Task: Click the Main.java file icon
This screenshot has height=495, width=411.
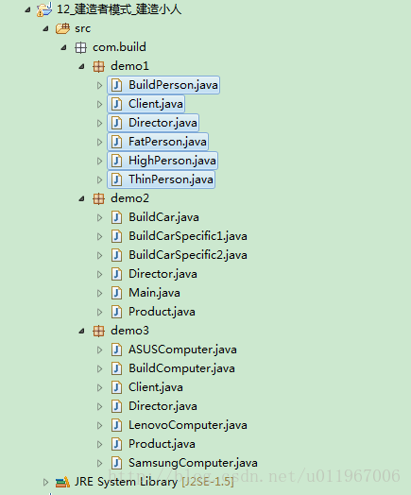Action: 117,293
